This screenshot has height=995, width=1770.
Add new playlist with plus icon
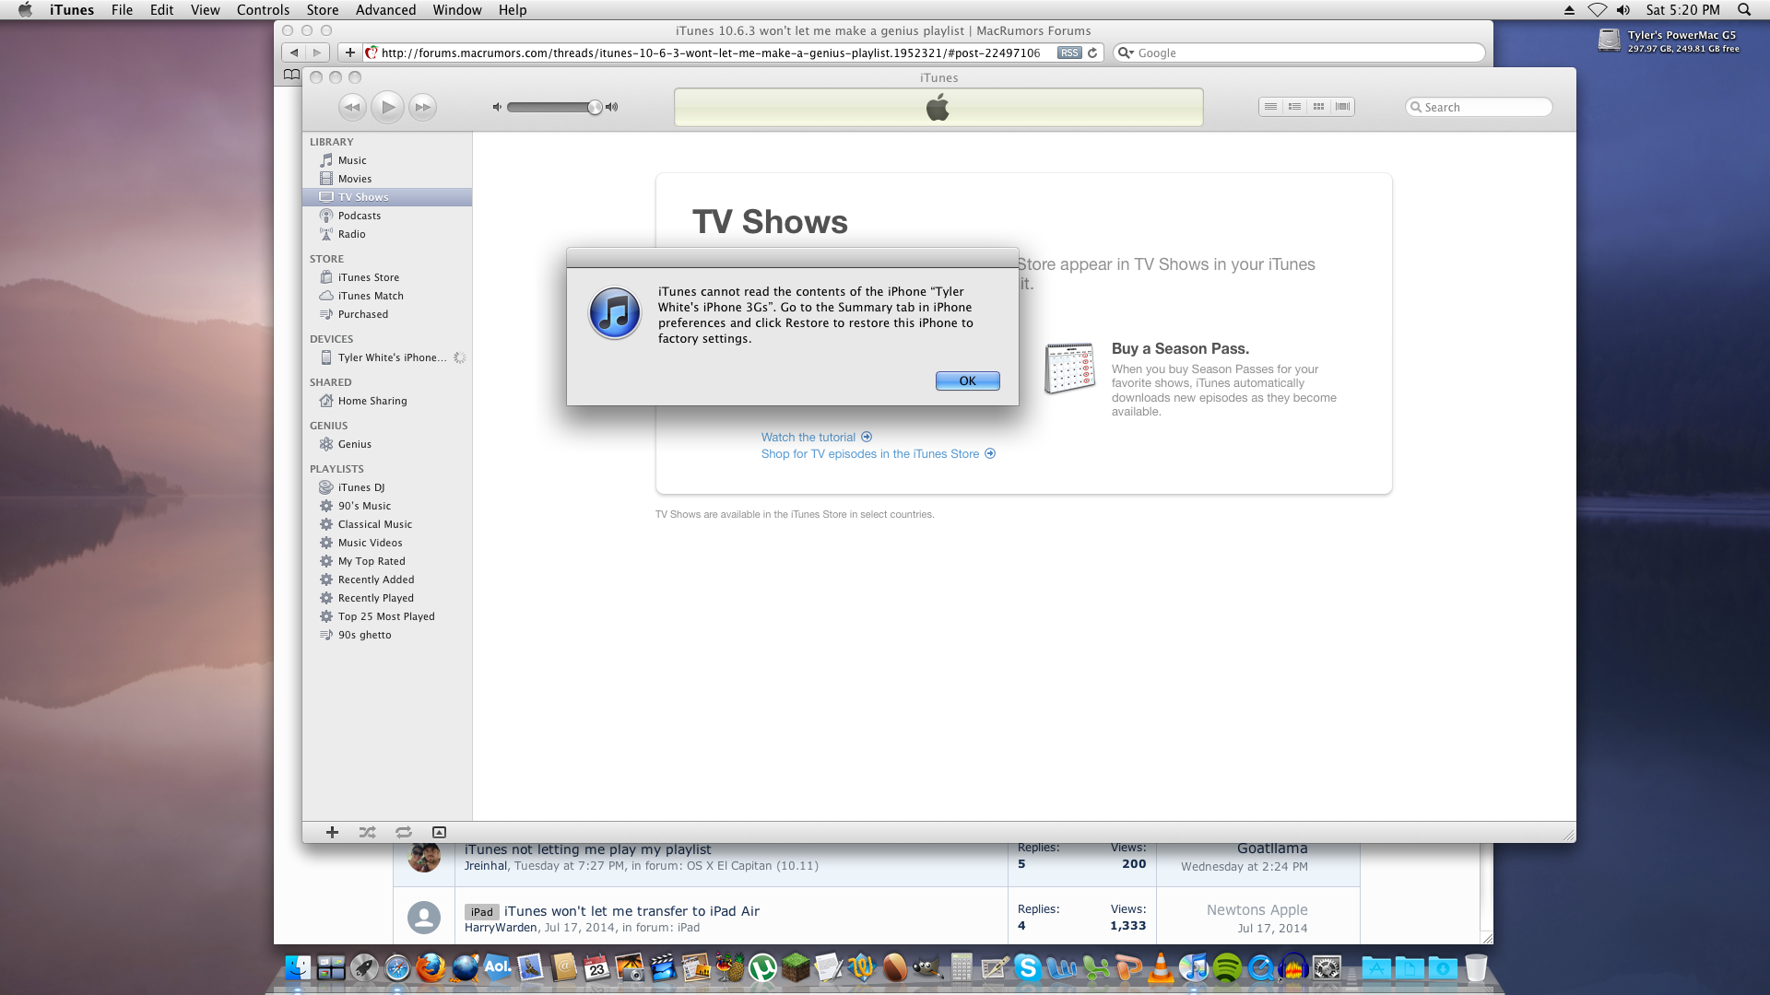click(332, 832)
